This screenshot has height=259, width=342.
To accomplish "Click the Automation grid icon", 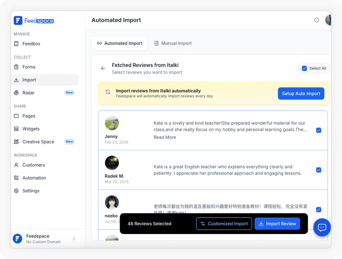I will point(16,178).
